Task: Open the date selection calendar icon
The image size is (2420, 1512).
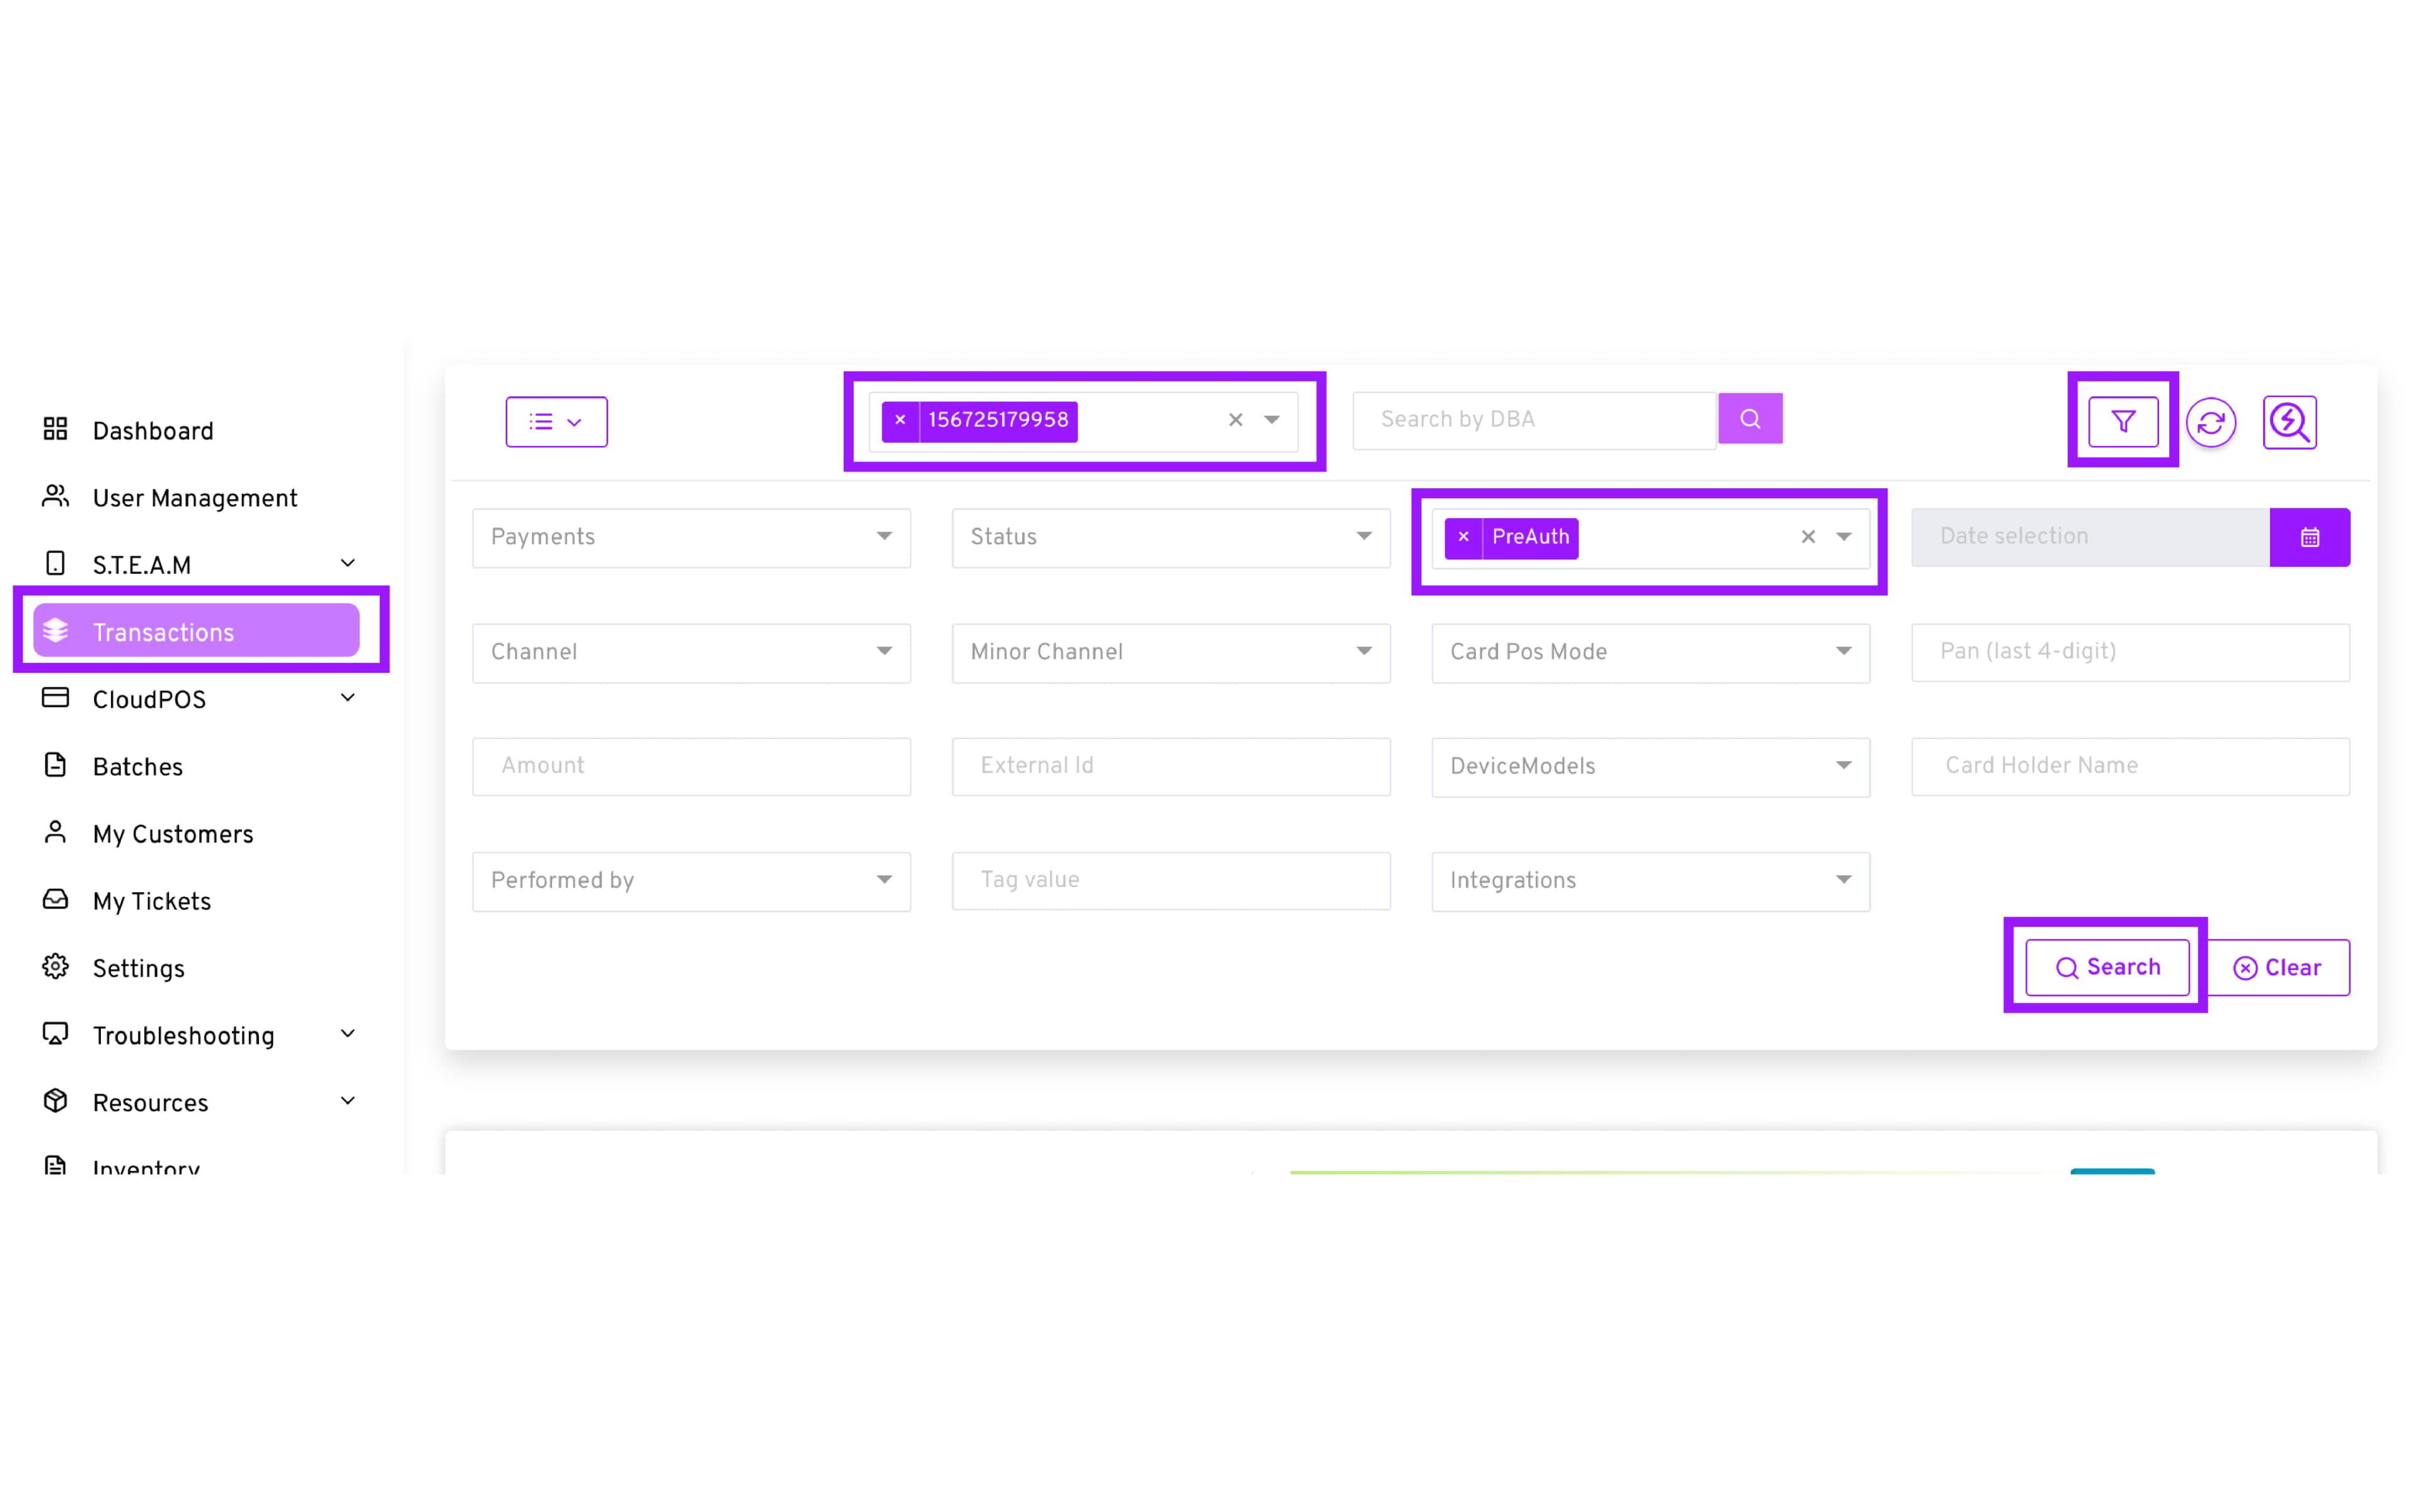Action: pos(2309,537)
